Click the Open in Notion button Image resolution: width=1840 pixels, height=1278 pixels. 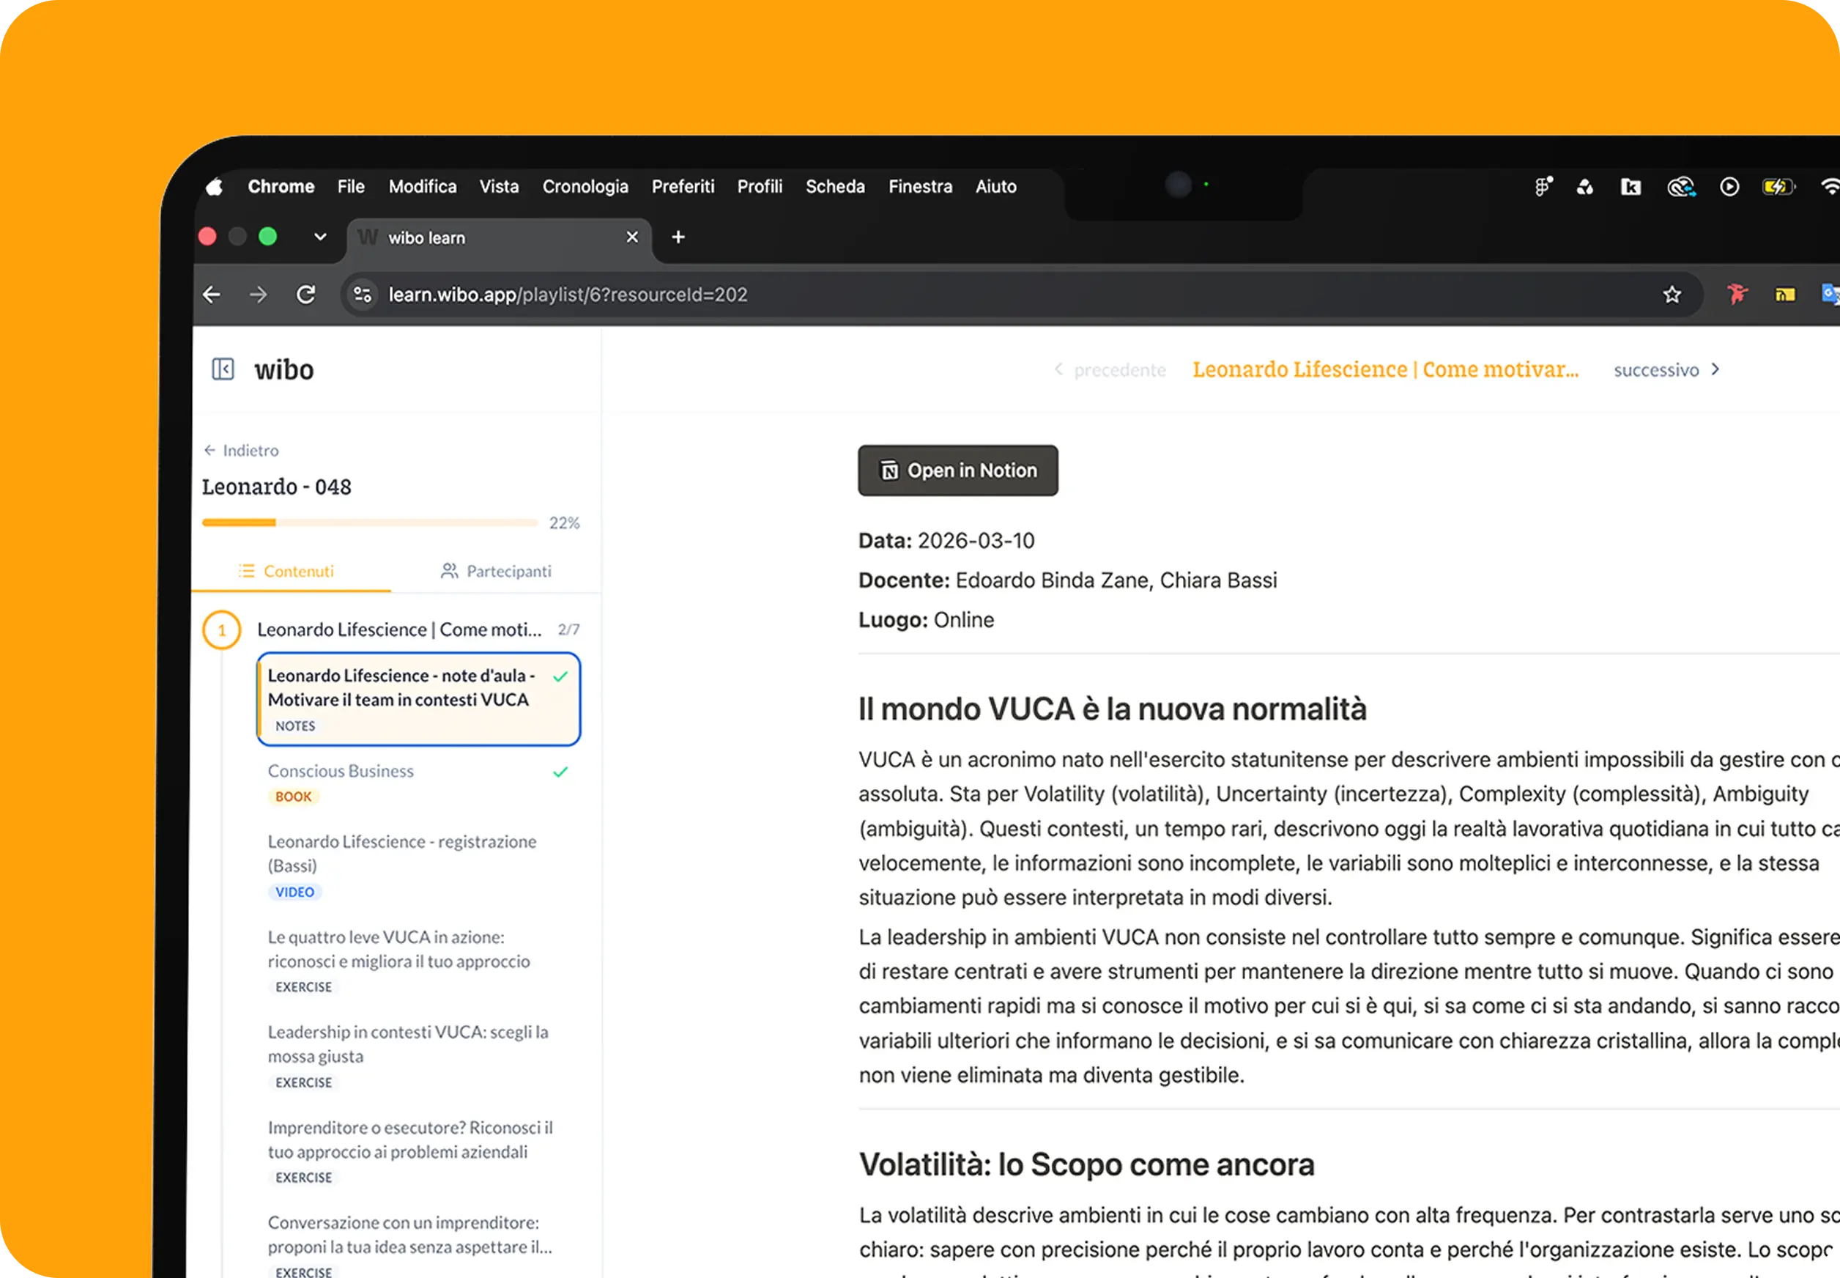[957, 470]
